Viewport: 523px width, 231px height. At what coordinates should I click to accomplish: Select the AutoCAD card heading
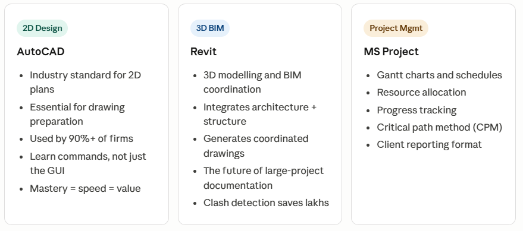pyautogui.click(x=40, y=52)
